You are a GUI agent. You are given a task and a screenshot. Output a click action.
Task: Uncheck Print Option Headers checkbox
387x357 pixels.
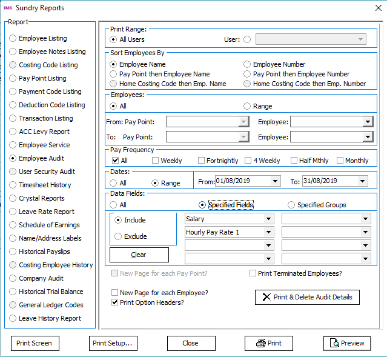(x=115, y=302)
